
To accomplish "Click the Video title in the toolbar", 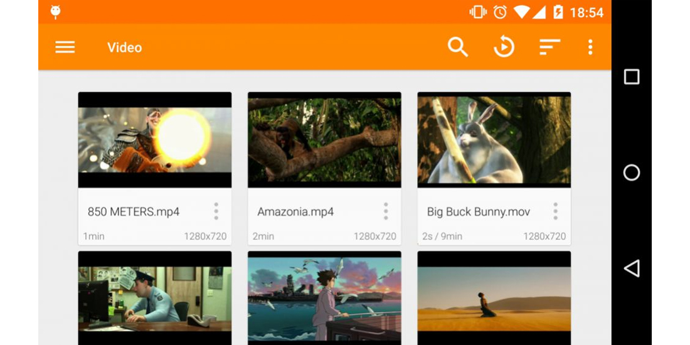I will 125,48.
